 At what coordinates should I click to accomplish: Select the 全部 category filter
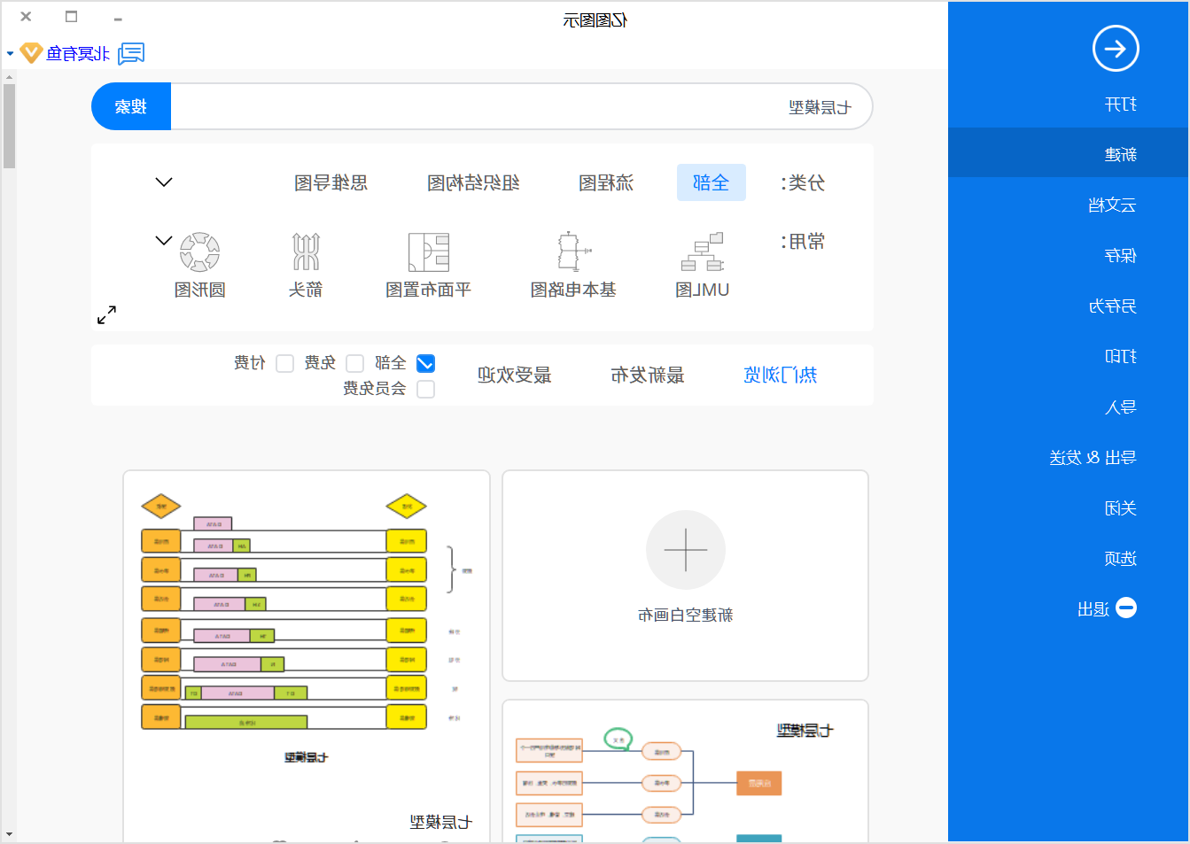712,182
